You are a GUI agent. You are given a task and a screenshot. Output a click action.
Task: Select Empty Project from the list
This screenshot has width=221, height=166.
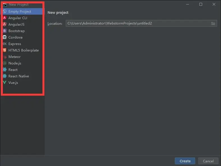coord(20,12)
